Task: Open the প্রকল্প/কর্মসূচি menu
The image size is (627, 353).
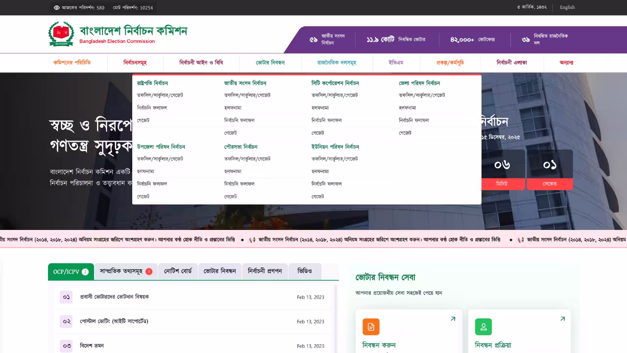Action: click(450, 63)
